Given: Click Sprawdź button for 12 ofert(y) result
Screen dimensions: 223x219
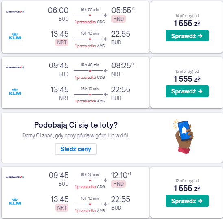Looking at the screenshot, I should pos(187,201).
